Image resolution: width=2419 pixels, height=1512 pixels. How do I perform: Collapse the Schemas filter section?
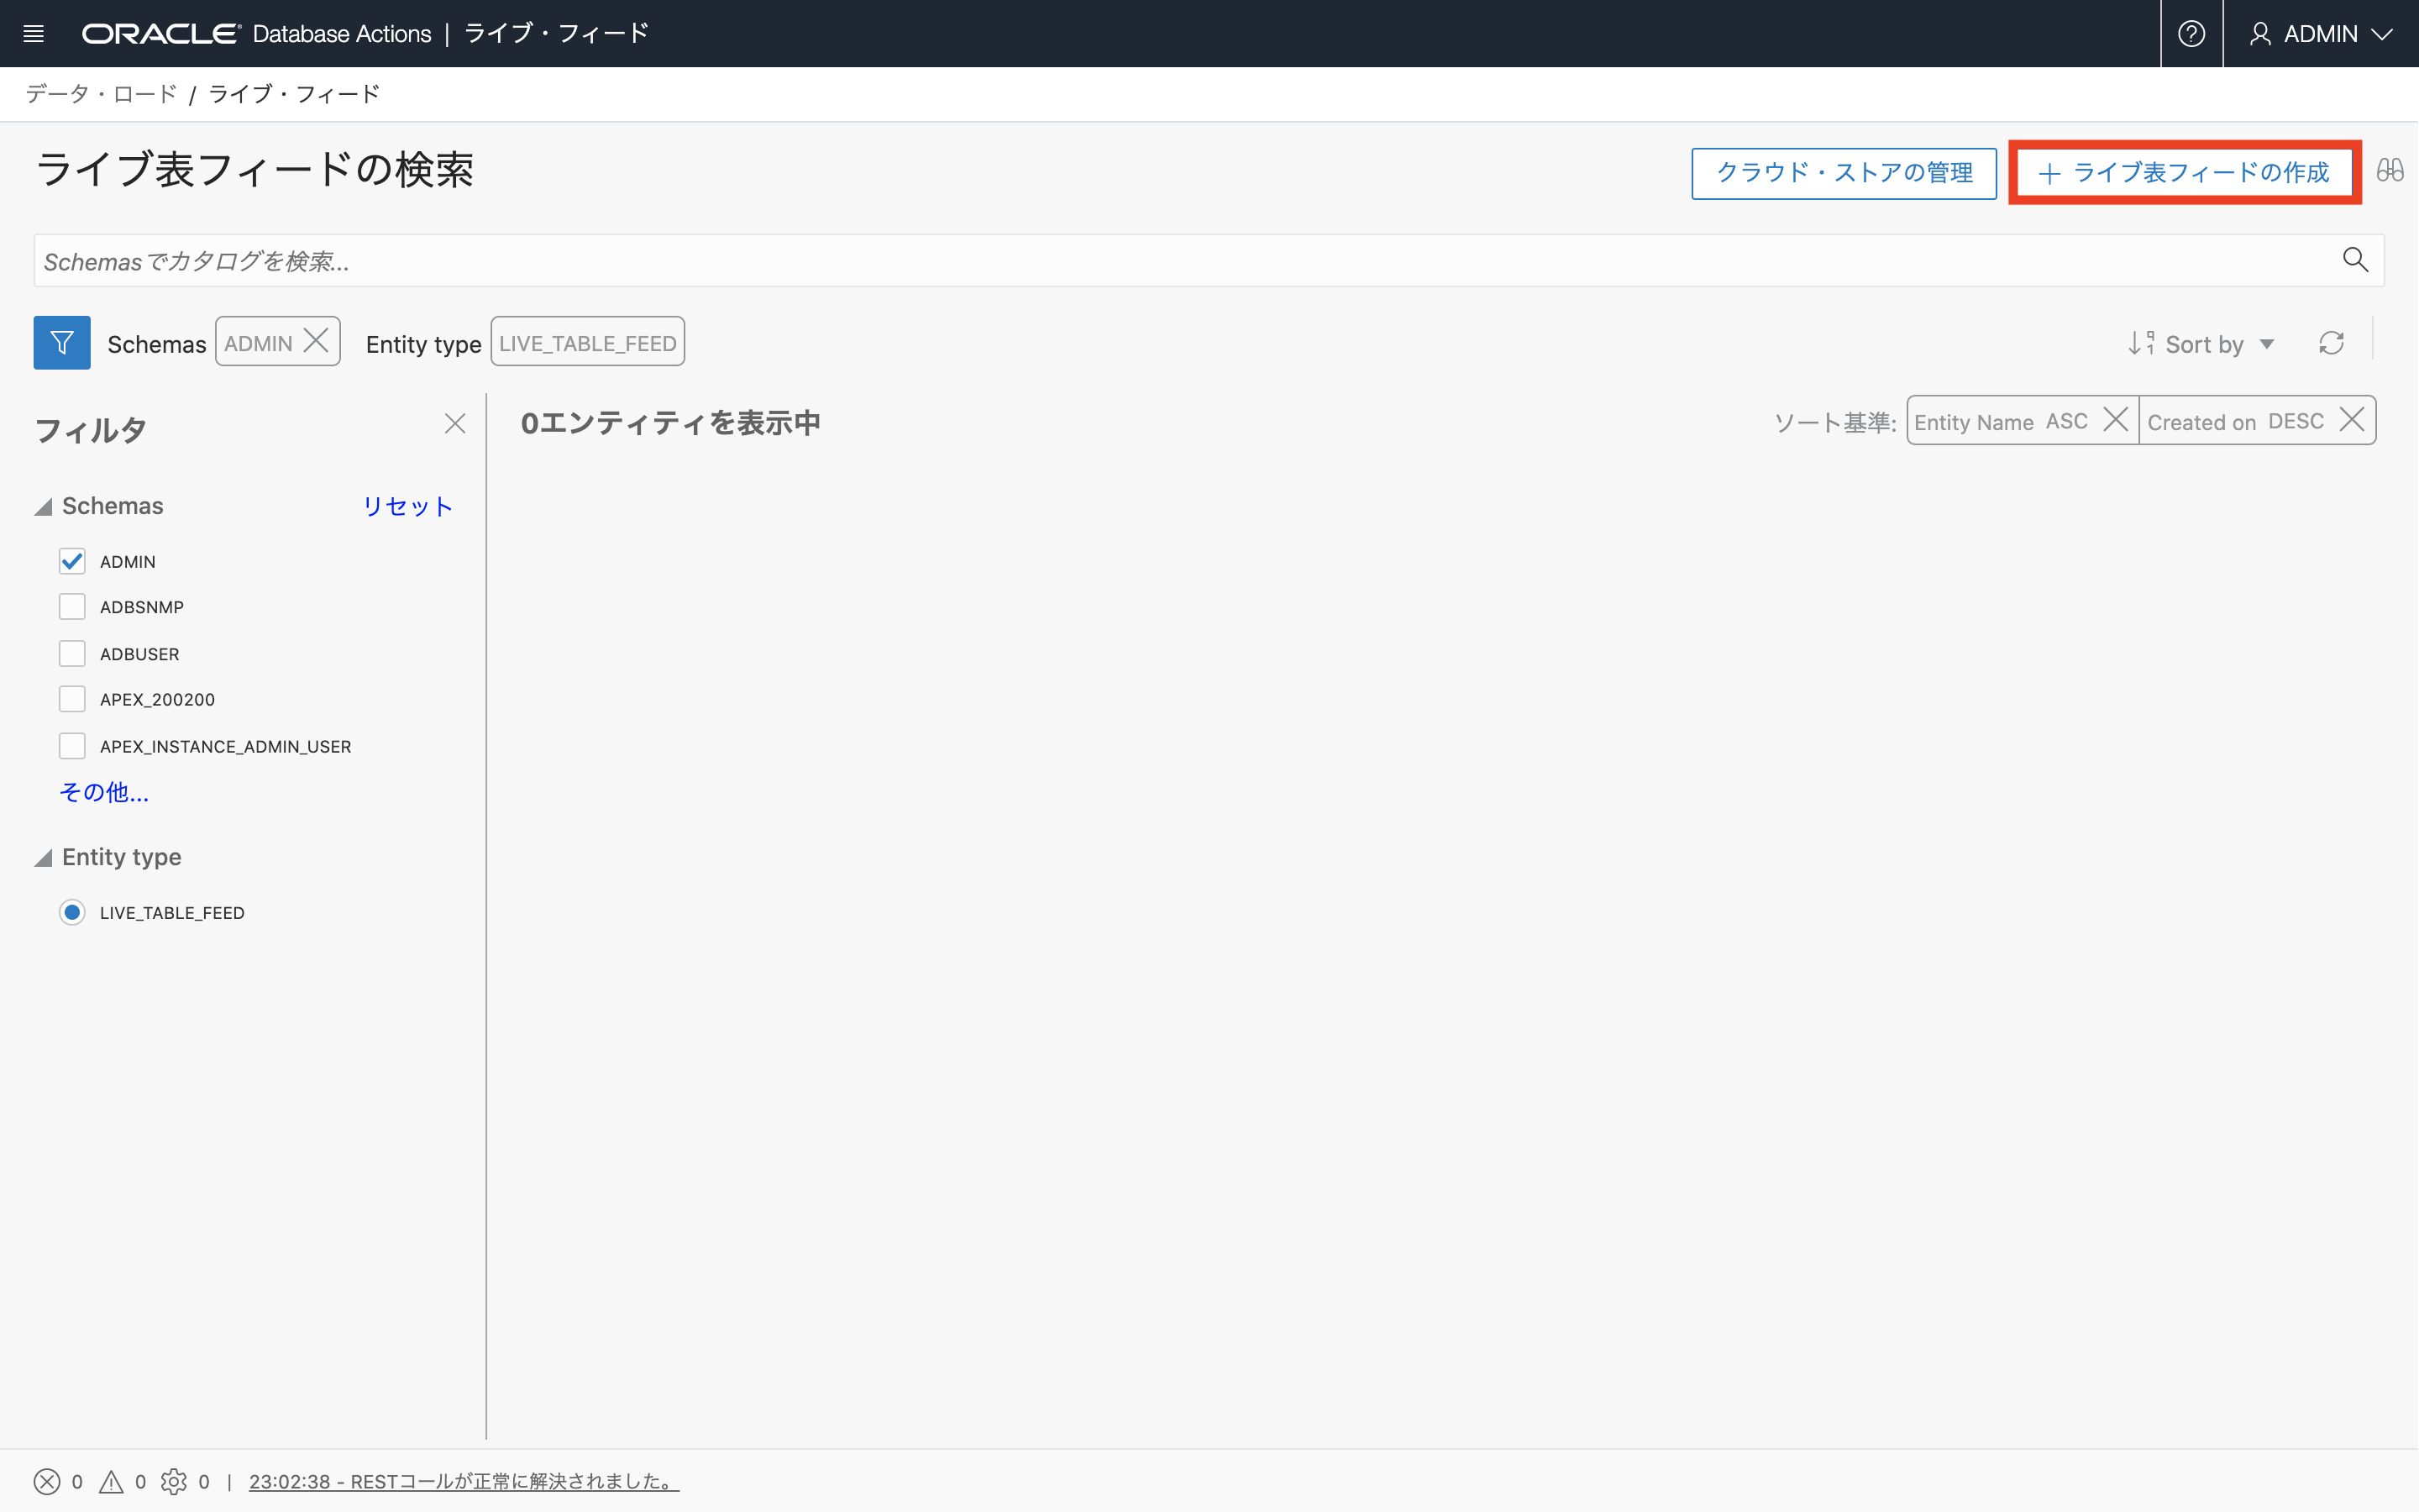[44, 507]
